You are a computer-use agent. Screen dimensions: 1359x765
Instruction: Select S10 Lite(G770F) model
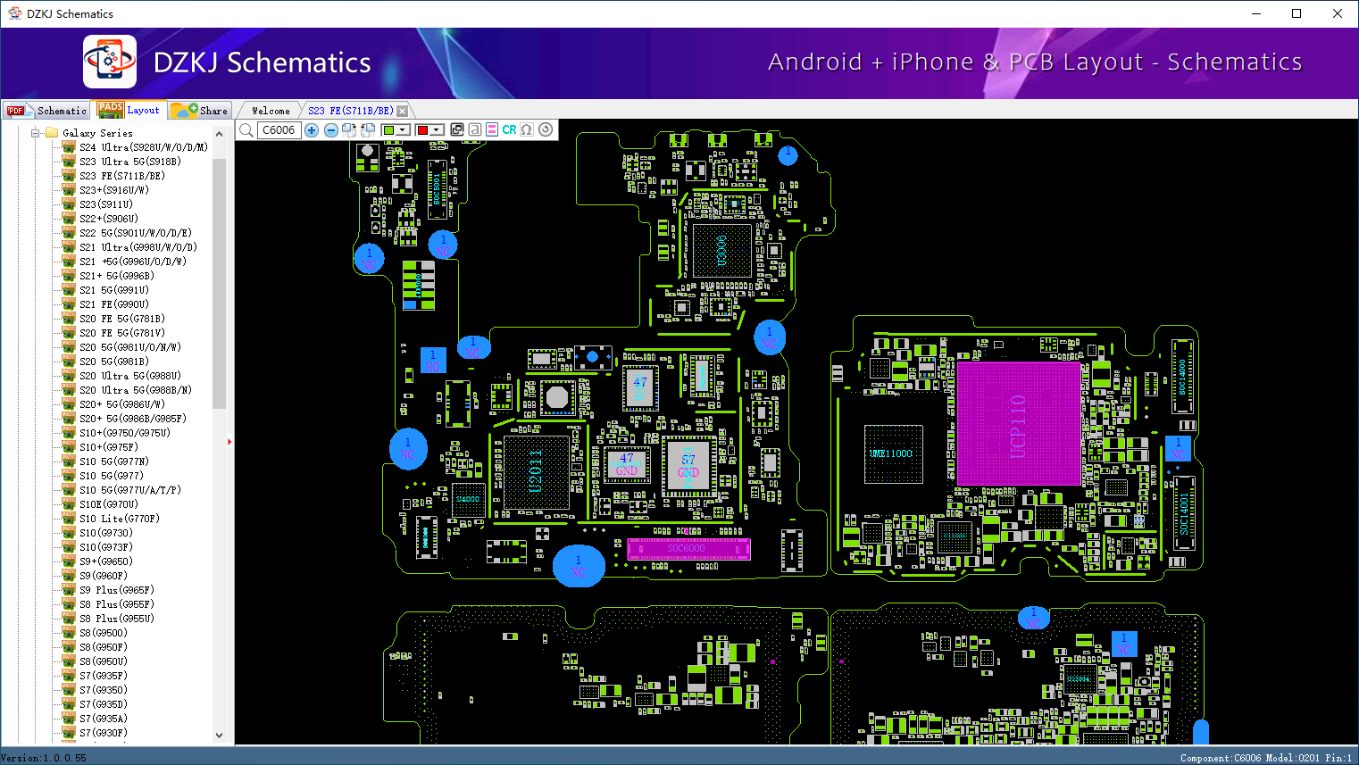[119, 519]
